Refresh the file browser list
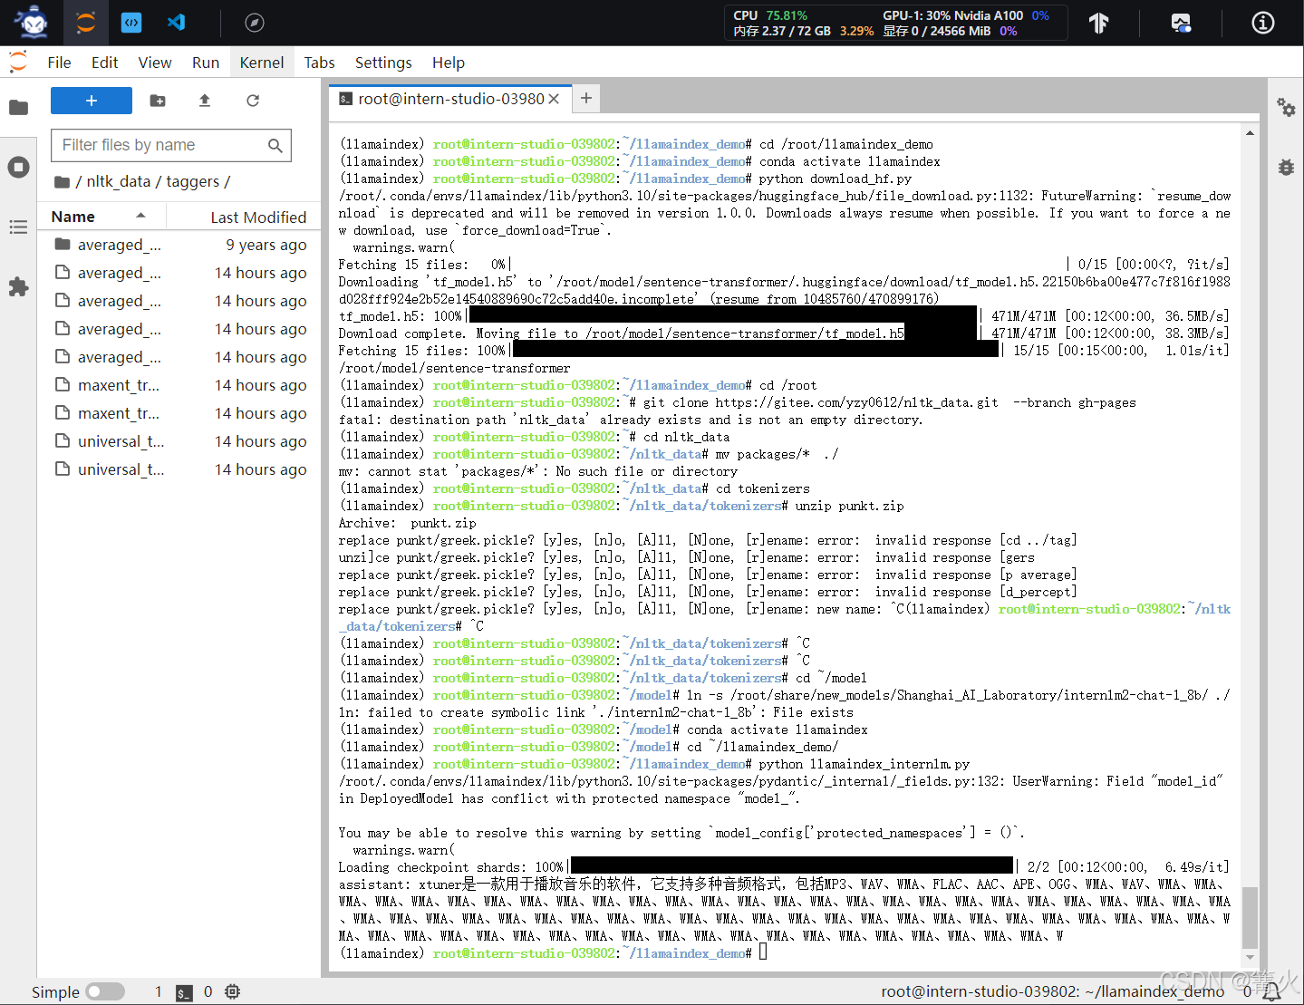This screenshot has height=1005, width=1304. pyautogui.click(x=253, y=101)
